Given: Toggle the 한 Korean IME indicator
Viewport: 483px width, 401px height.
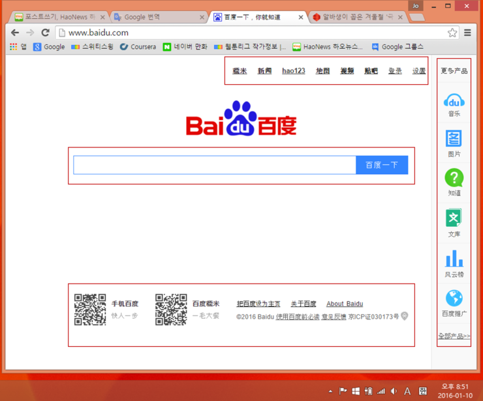Looking at the screenshot, I should point(423,391).
